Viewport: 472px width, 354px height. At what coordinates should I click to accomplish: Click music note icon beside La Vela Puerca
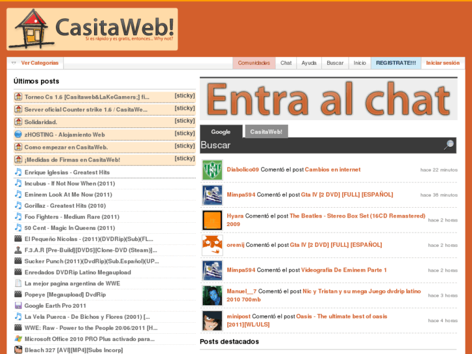coord(18,316)
